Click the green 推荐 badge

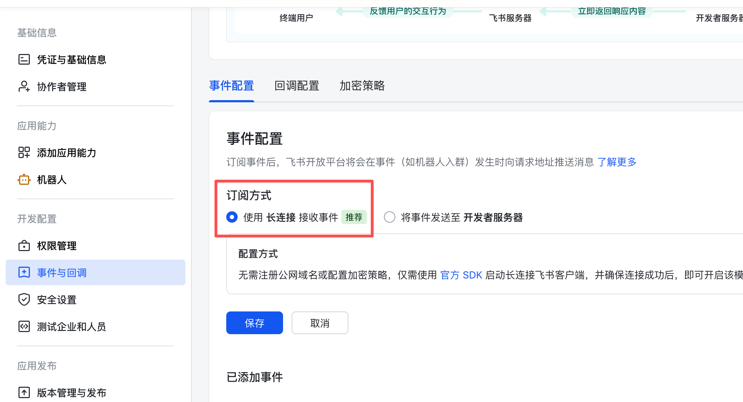[x=354, y=217]
